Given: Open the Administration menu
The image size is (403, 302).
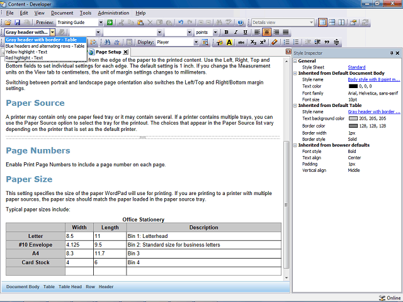Looking at the screenshot, I should (113, 13).
